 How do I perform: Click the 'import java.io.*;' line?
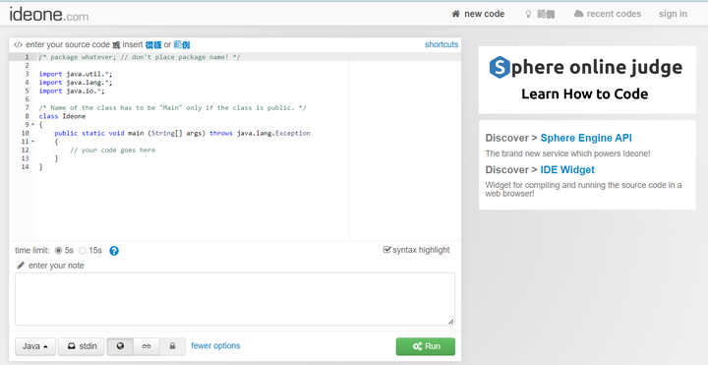pos(72,91)
